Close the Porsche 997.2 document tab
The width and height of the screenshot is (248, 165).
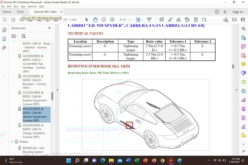click(x=61, y=12)
